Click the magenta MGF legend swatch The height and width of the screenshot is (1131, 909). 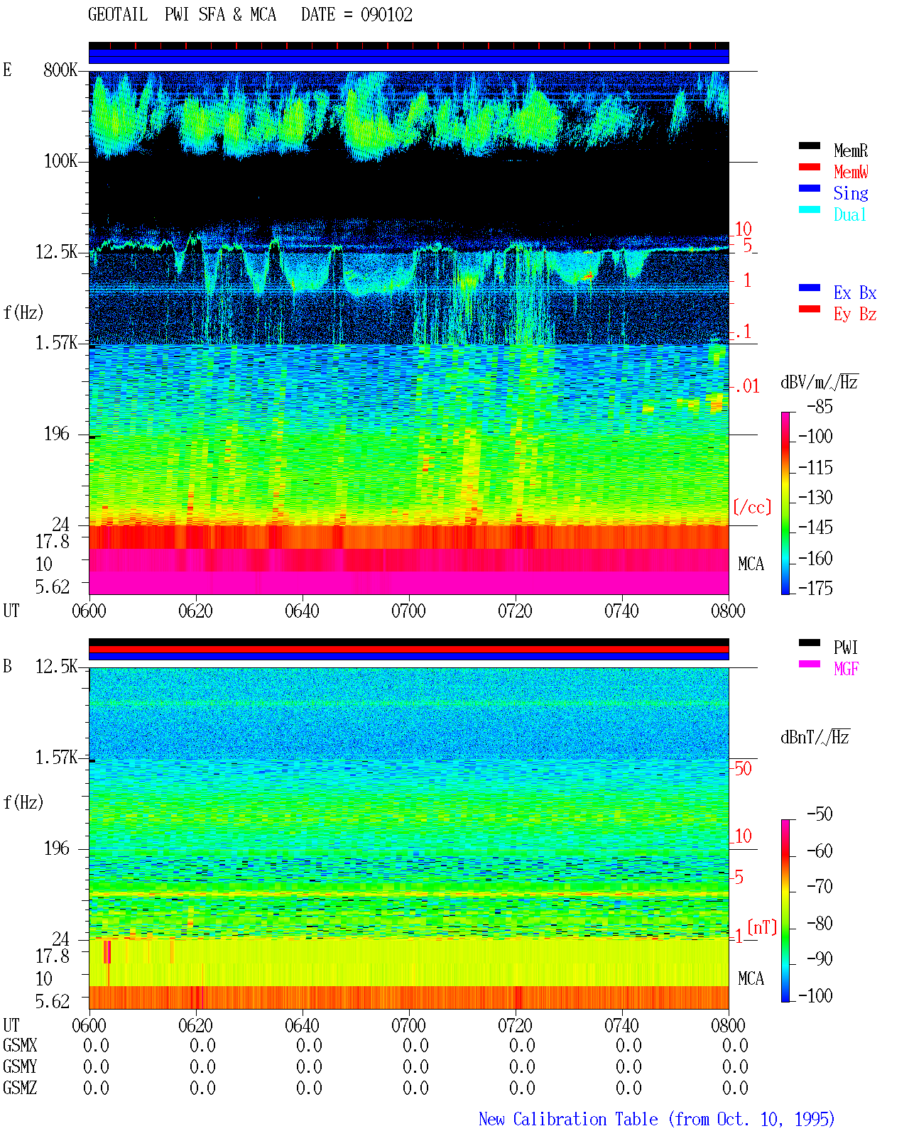810,664
